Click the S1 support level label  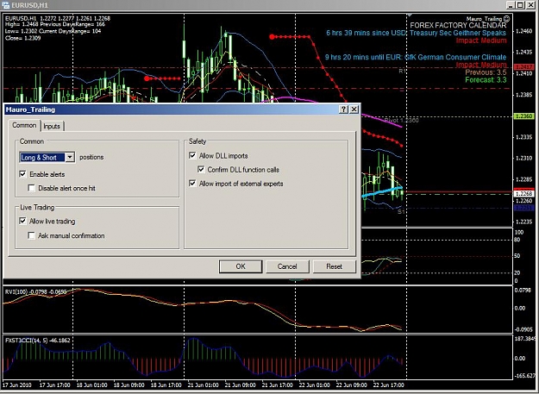tap(401, 211)
